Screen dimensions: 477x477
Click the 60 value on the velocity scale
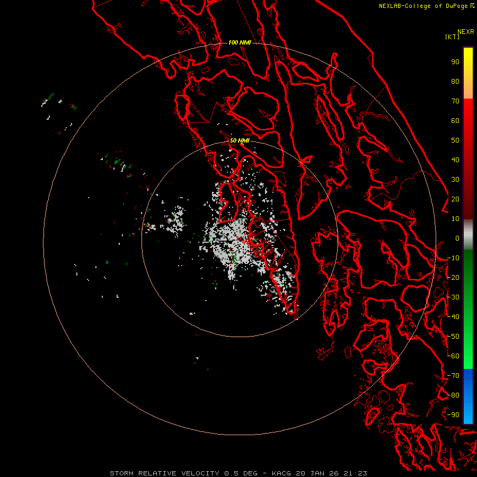(x=455, y=121)
